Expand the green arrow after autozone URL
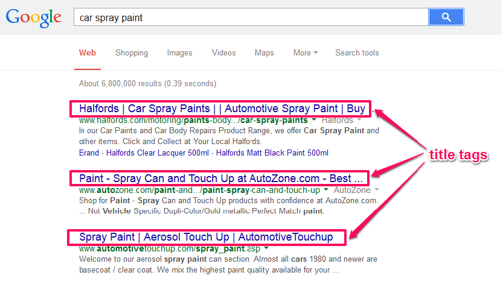The image size is (503, 281). point(326,190)
